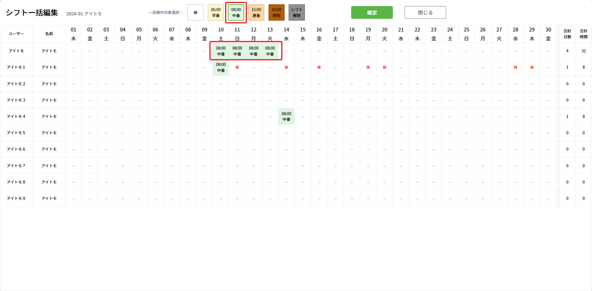Click the red 休 mark for アイトモ1 on day 11
Image resolution: width=592 pixels, height=291 pixels.
pos(237,67)
